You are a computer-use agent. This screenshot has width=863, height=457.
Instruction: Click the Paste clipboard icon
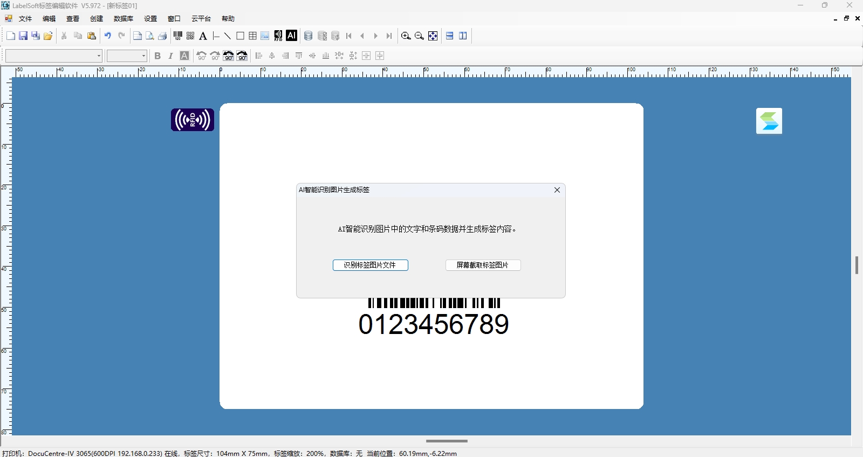[x=92, y=36]
